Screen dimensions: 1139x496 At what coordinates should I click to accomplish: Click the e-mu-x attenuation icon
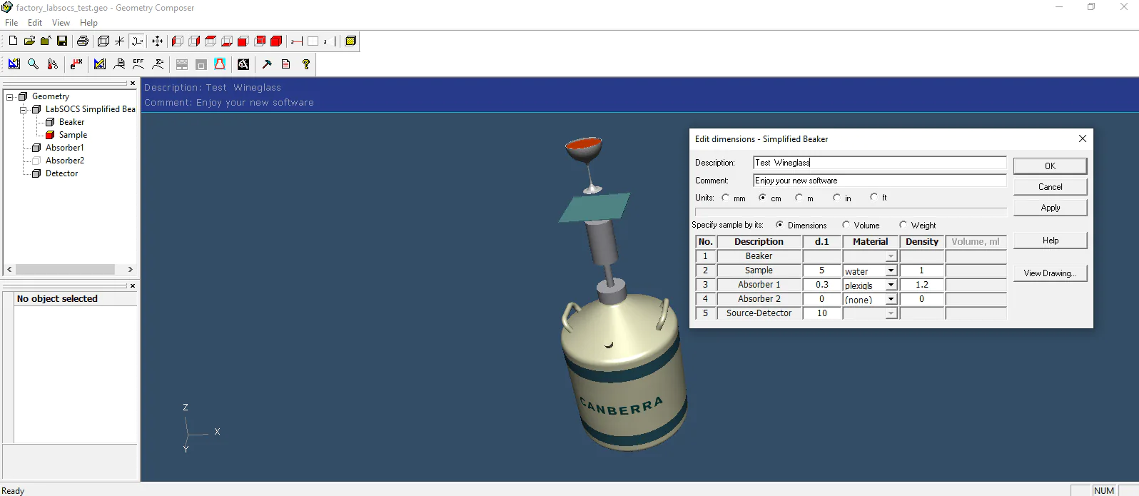click(x=76, y=64)
